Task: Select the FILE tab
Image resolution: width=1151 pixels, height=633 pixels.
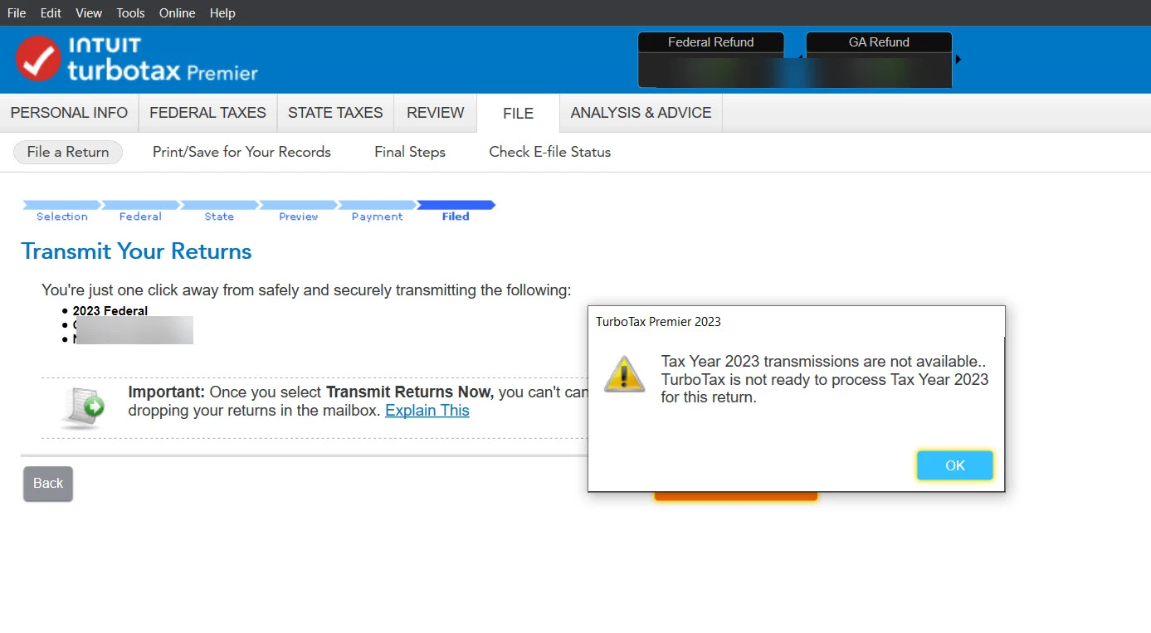Action: (x=518, y=114)
